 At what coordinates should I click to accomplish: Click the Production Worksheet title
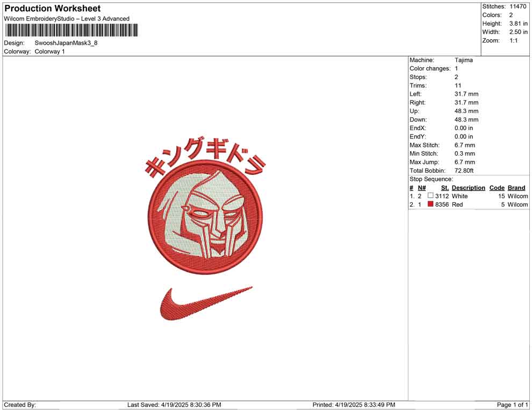coord(52,9)
